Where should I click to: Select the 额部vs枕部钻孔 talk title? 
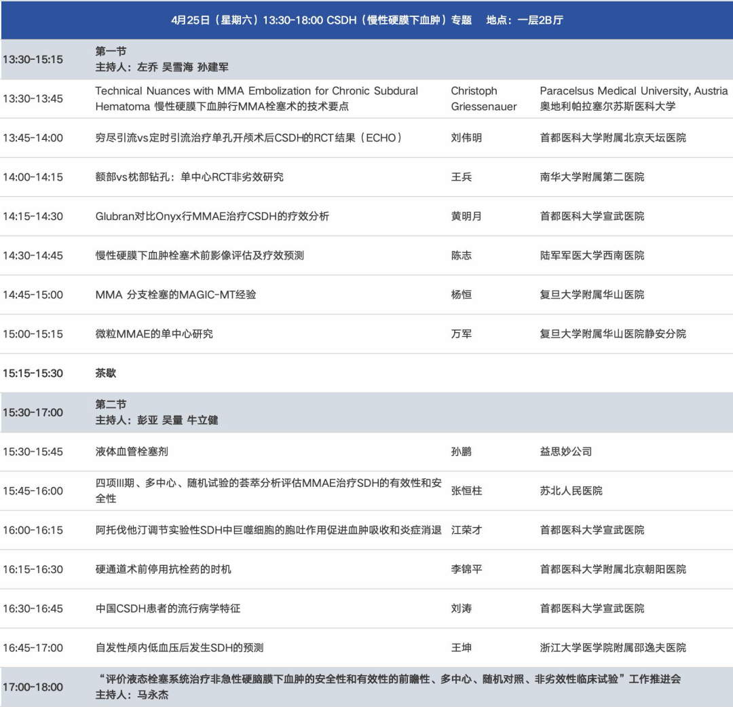pos(189,177)
